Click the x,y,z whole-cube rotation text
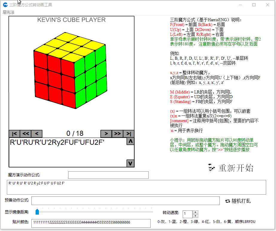 click(174, 73)
